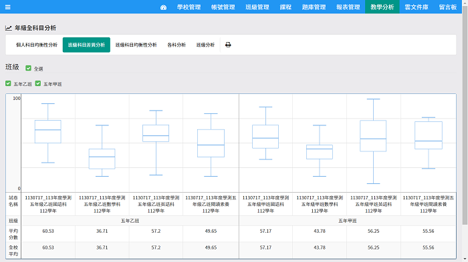
Task: Click average score 49.65 in 平均分數 row
Action: (x=211, y=231)
